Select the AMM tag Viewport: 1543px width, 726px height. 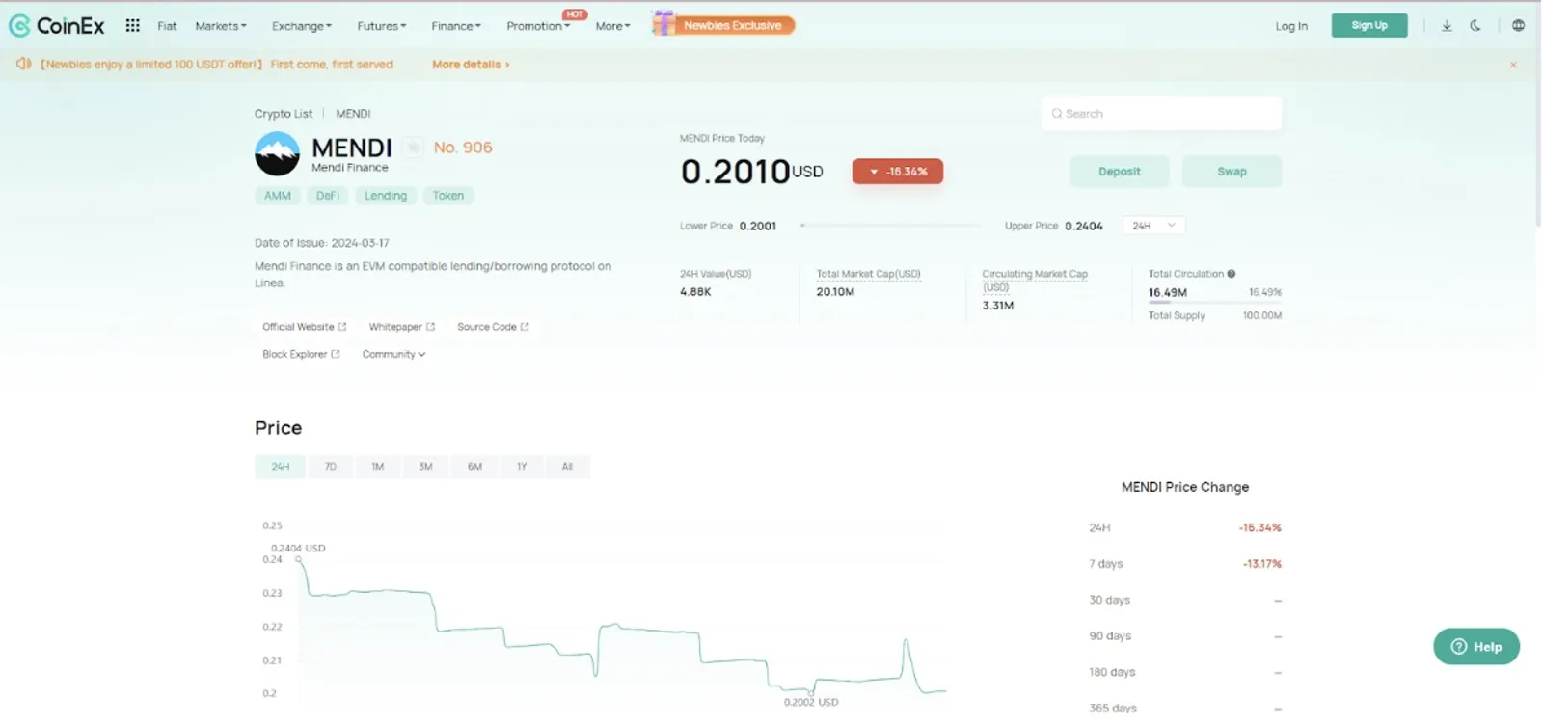pos(278,196)
